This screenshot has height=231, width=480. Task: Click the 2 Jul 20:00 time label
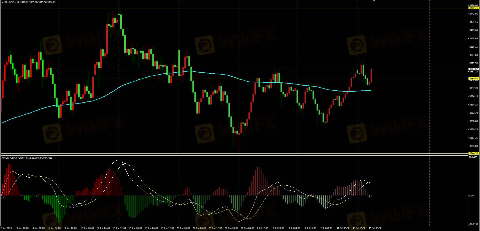(x=278, y=228)
